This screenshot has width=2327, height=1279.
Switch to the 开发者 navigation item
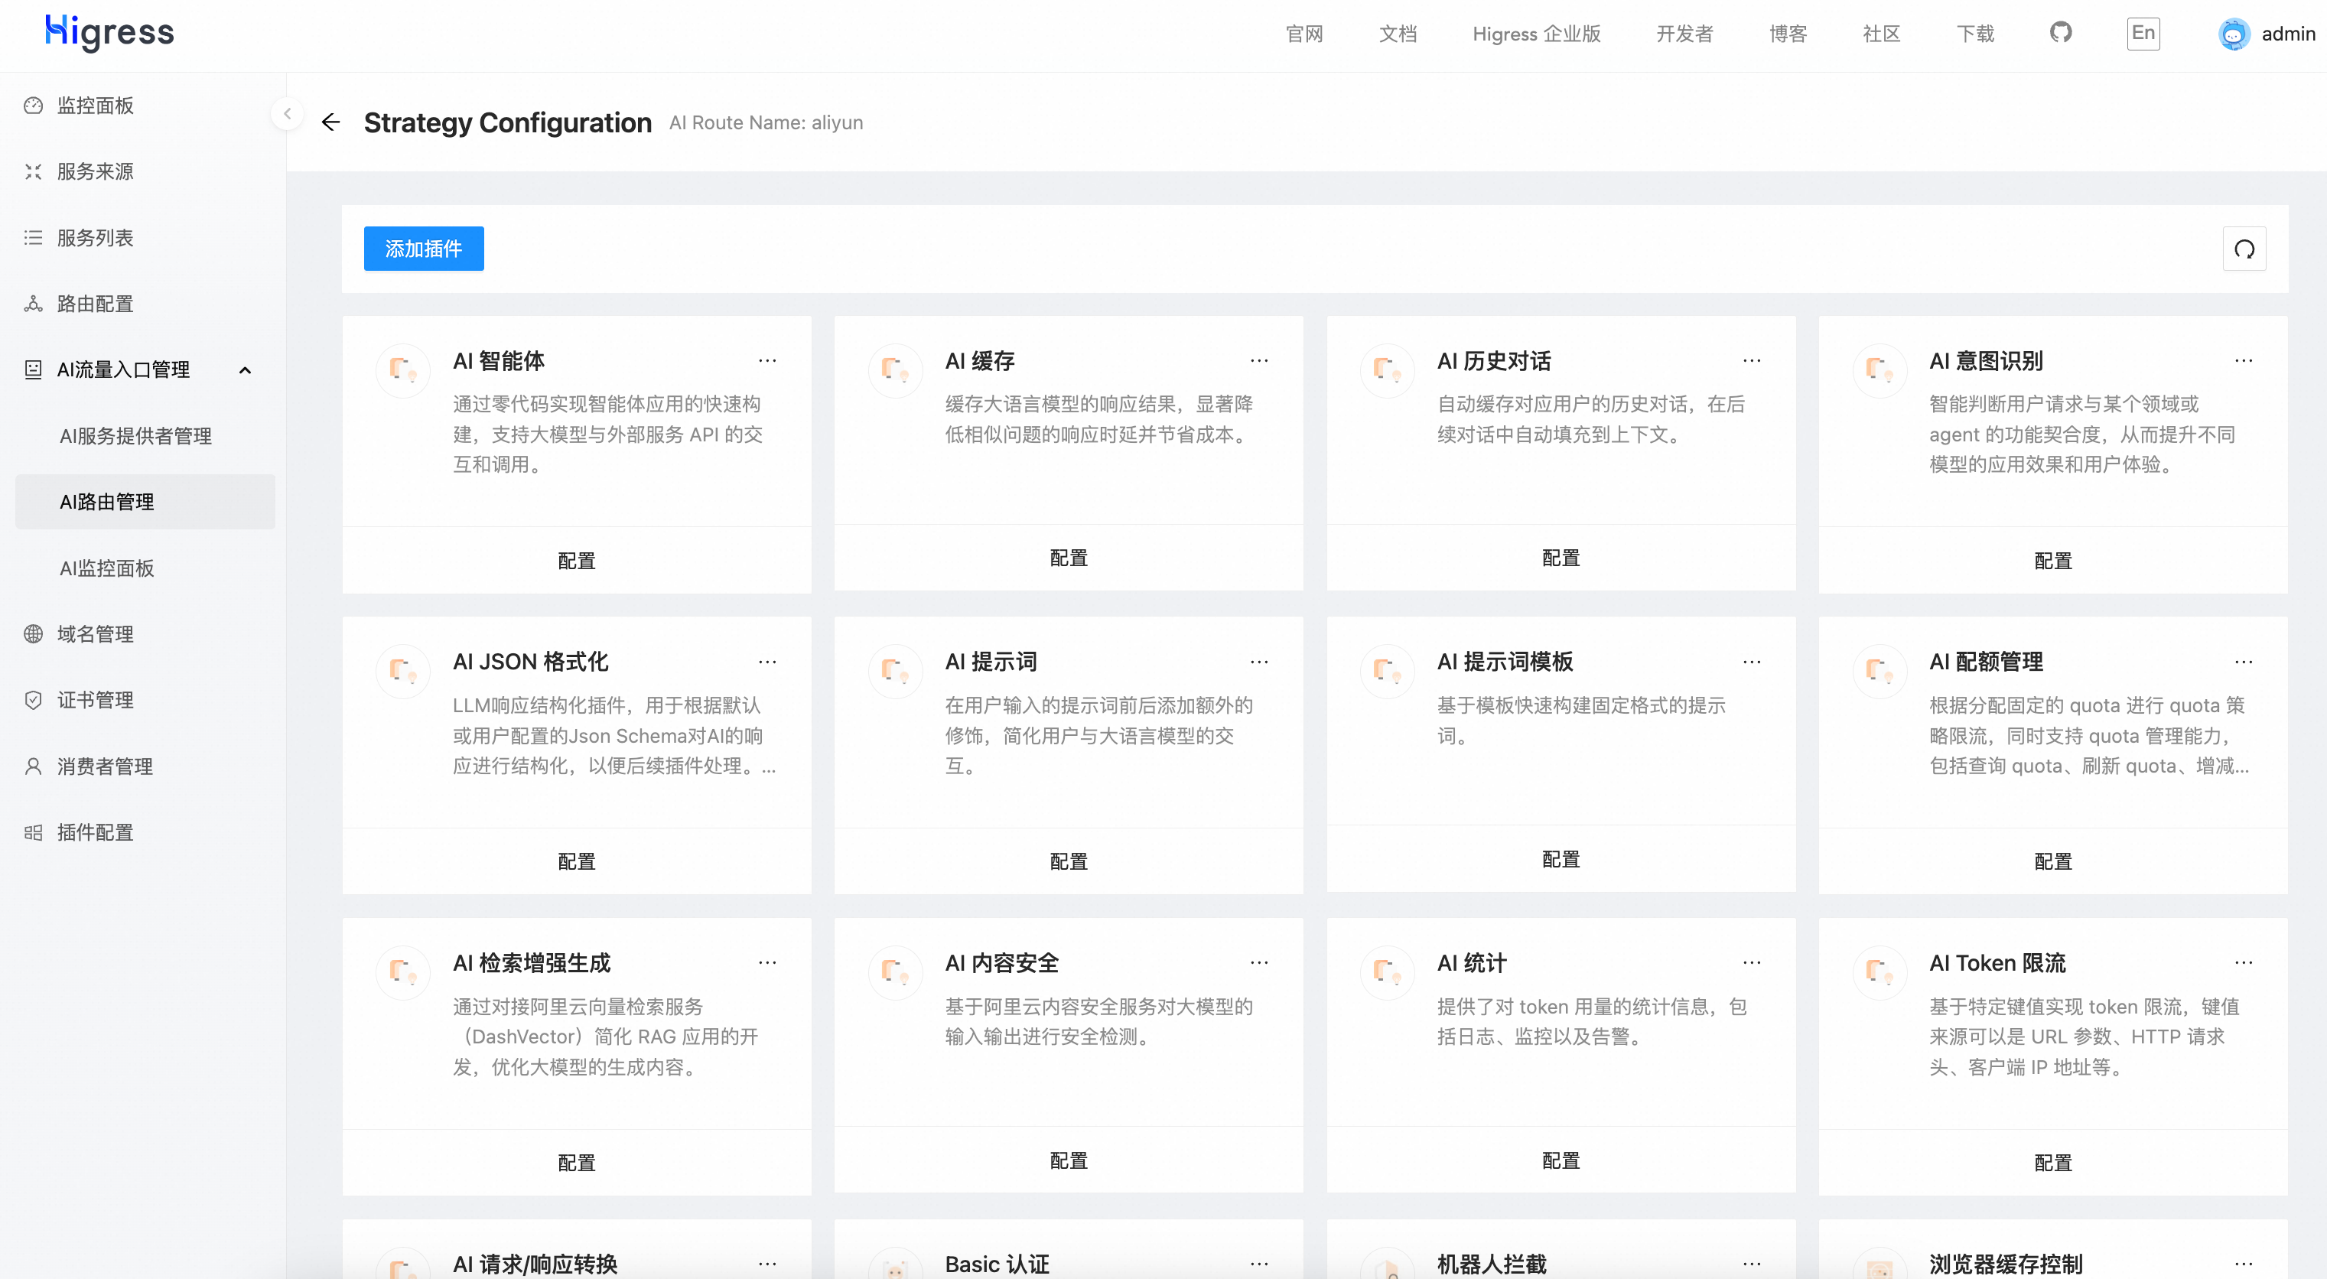click(1684, 34)
